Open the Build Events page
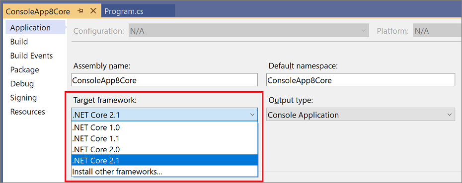Viewport: 462px width, 183px height. point(31,56)
